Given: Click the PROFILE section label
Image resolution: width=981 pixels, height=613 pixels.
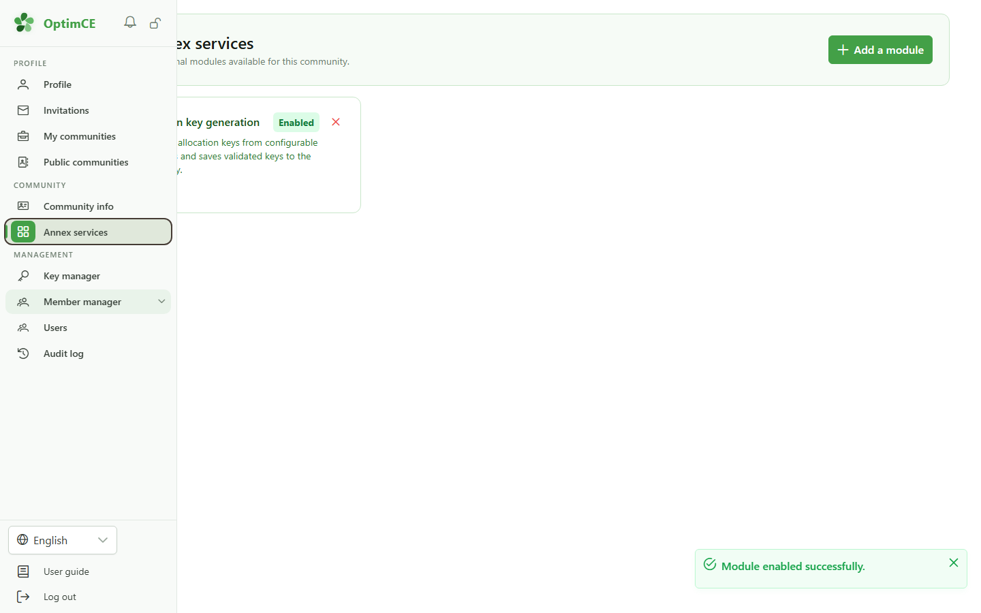Looking at the screenshot, I should [x=30, y=63].
